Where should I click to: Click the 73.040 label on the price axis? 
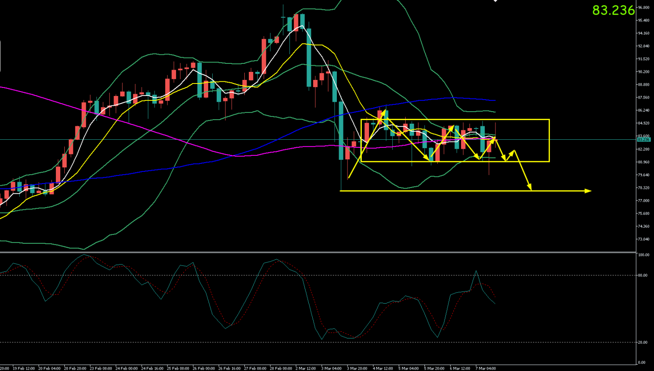coord(643,239)
